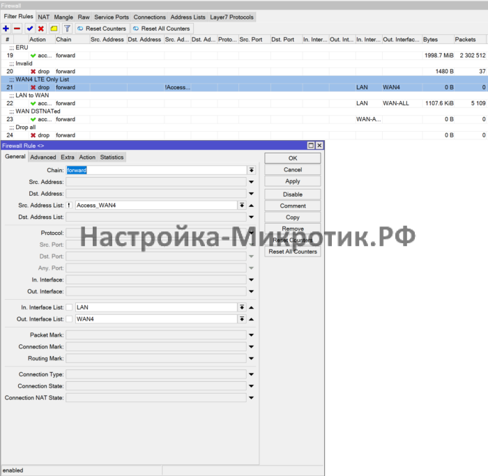Click the red drop icon in rule 20
The image size is (488, 476).
(33, 72)
